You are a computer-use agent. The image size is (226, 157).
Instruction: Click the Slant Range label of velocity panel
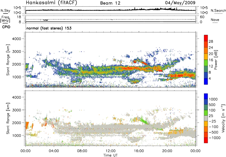pyautogui.click(x=8, y=118)
